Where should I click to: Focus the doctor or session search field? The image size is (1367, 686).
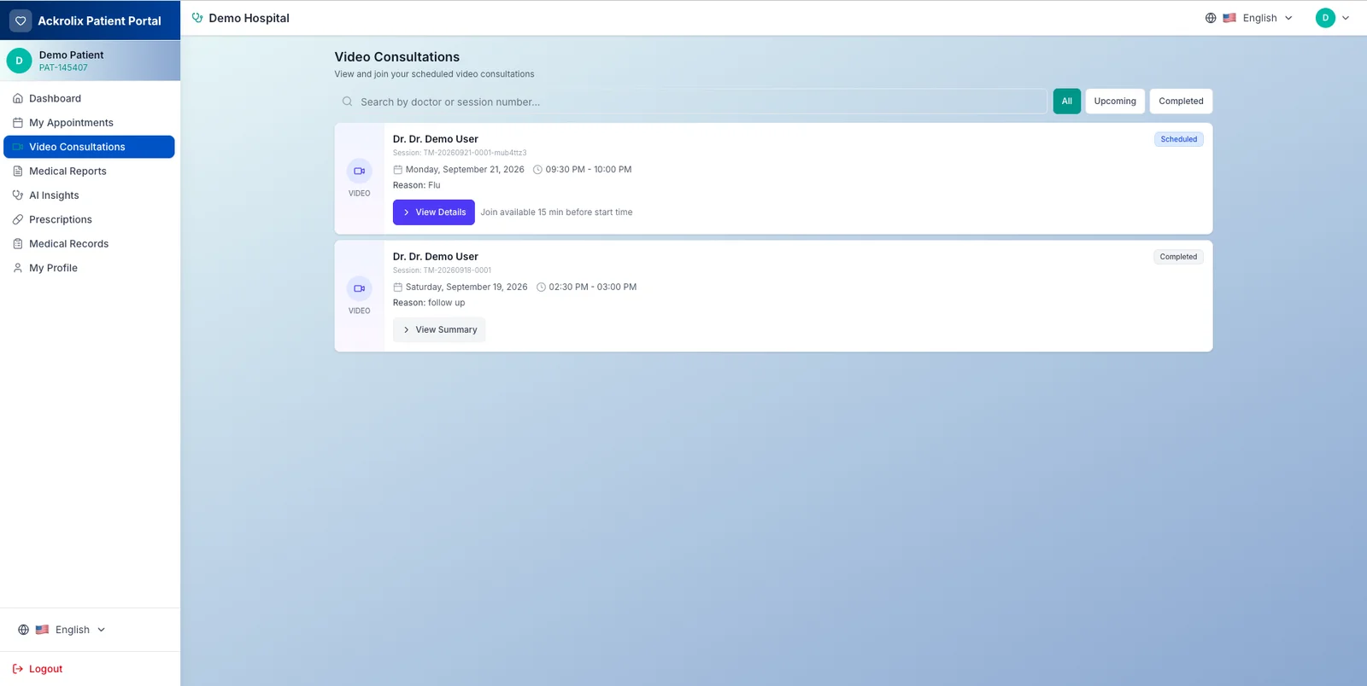[x=690, y=102]
